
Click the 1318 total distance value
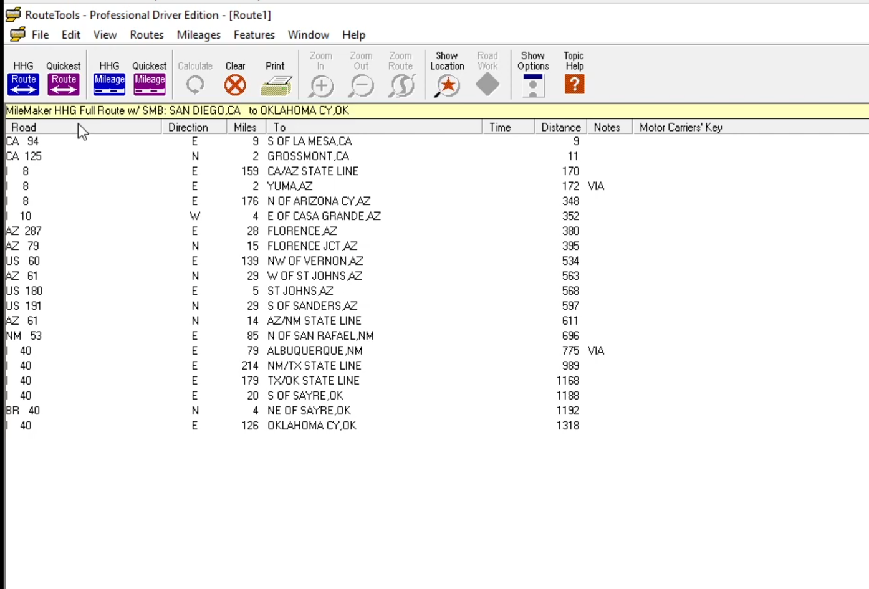click(568, 426)
